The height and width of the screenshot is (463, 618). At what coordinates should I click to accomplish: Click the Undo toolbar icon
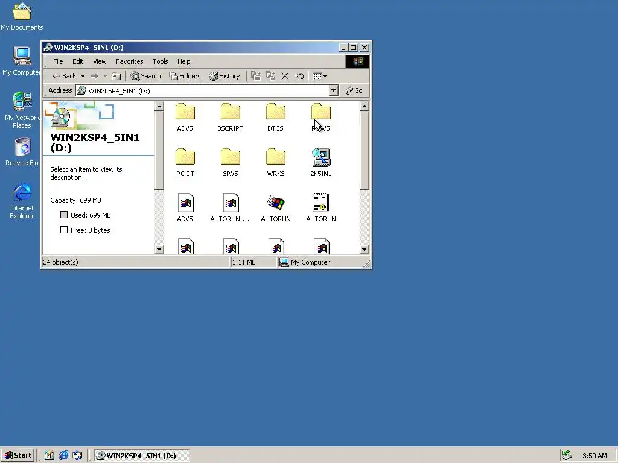tap(299, 76)
